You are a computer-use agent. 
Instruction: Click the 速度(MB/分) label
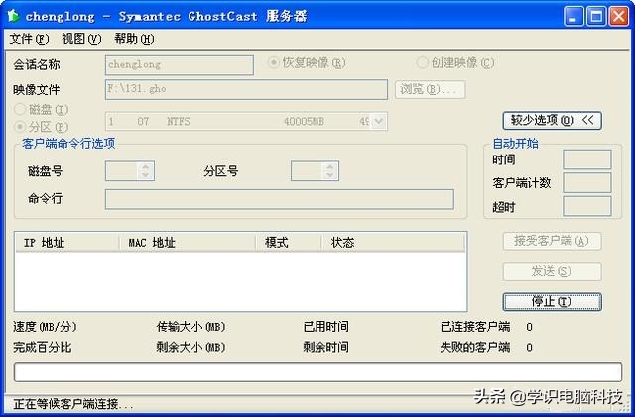coord(45,327)
